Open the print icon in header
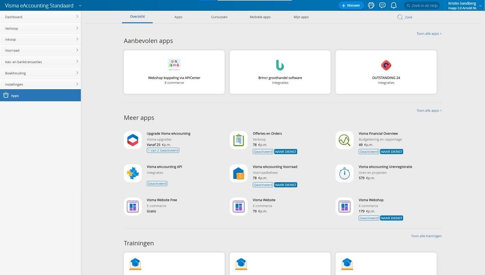This screenshot has width=485, height=275. click(x=371, y=5)
